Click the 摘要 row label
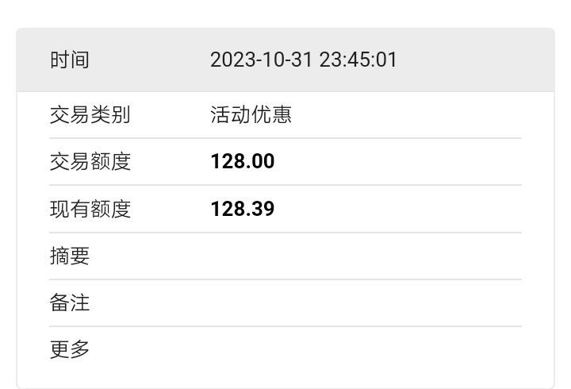 (70, 256)
